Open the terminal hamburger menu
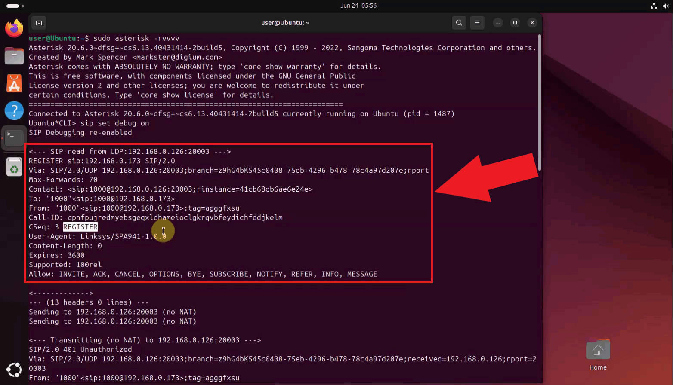 click(x=477, y=23)
